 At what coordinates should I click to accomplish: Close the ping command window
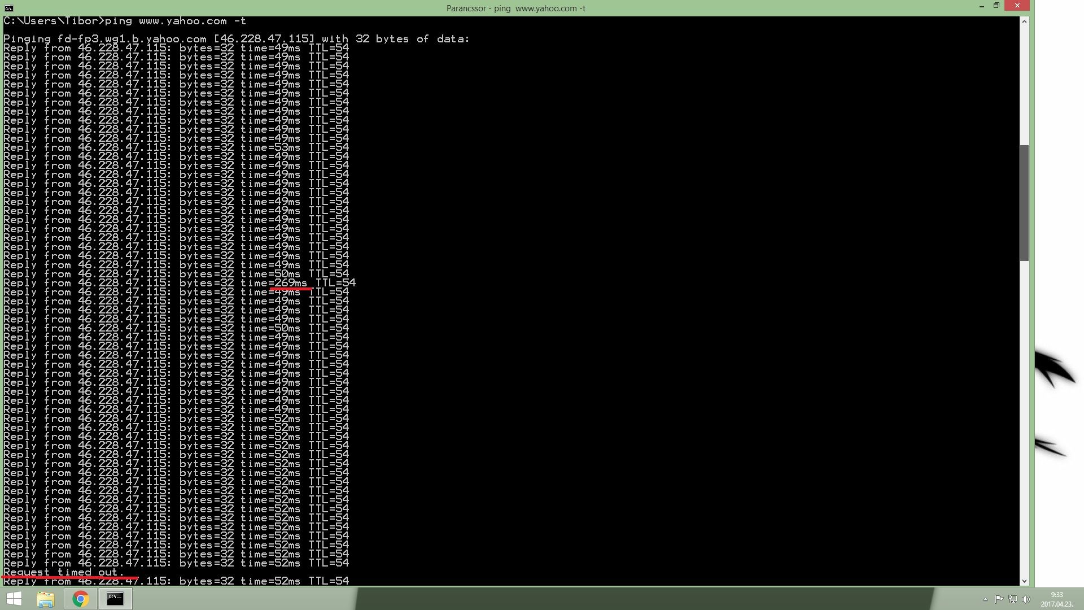[1017, 6]
